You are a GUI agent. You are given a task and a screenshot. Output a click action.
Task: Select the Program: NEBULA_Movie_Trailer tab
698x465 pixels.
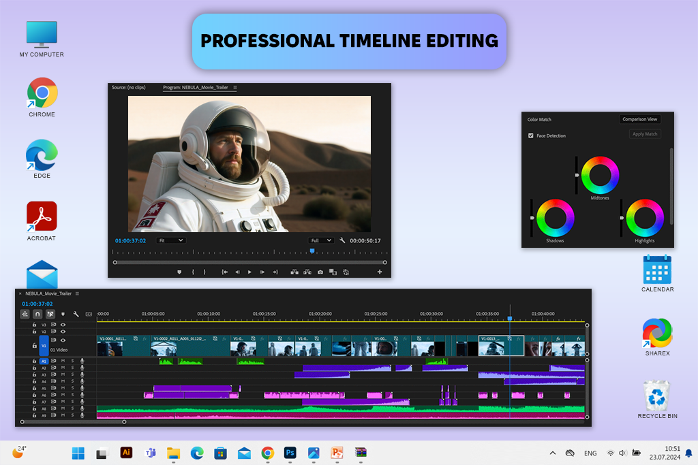(x=196, y=88)
